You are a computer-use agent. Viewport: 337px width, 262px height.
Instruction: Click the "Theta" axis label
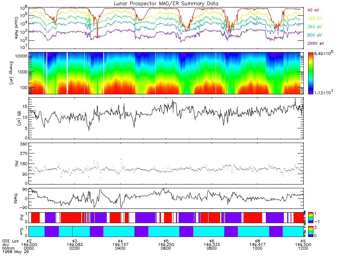point(15,198)
